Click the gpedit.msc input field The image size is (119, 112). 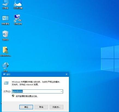[37, 91]
